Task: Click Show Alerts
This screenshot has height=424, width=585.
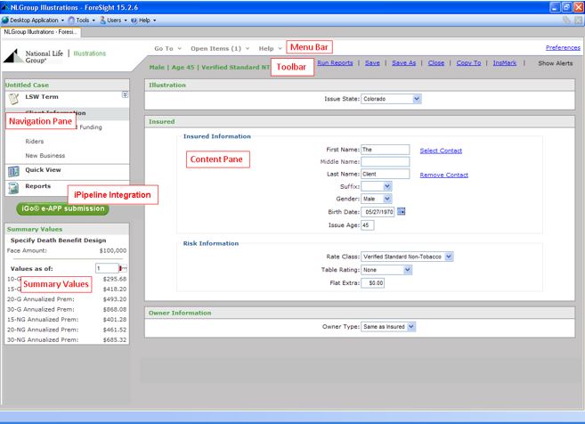Action: (x=555, y=63)
